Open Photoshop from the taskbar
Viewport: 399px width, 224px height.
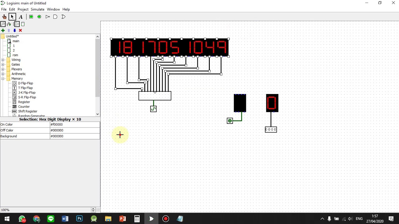click(79, 219)
